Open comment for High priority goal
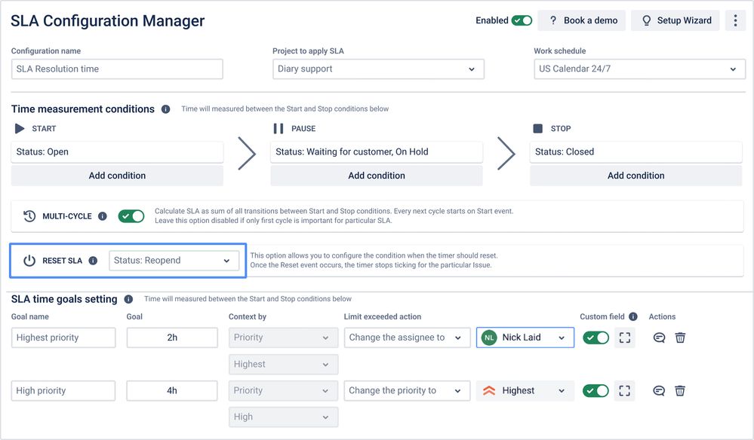 point(659,391)
